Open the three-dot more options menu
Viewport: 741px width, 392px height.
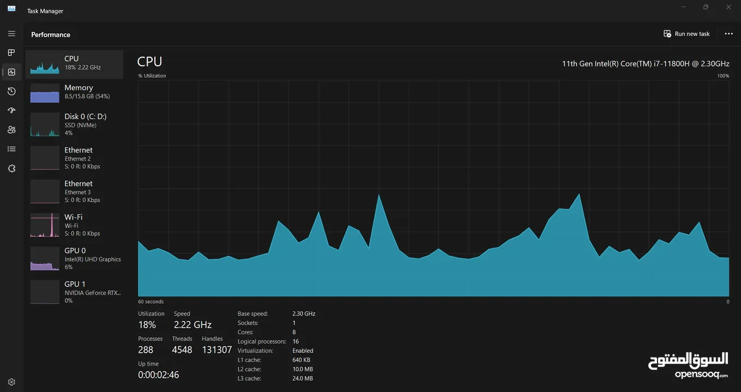click(x=728, y=34)
